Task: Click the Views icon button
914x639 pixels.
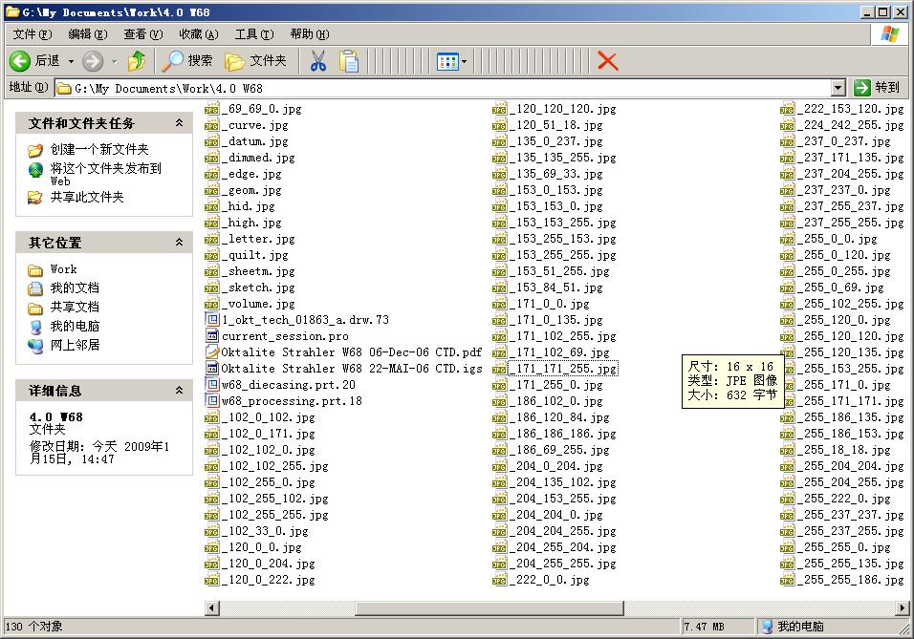Action: point(447,61)
